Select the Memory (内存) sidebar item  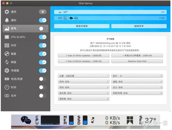tap(26, 45)
